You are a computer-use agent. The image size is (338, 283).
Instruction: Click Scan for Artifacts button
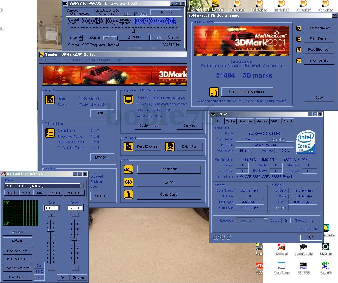(x=17, y=268)
